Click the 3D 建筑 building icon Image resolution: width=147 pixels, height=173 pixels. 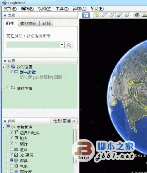tap(16, 155)
